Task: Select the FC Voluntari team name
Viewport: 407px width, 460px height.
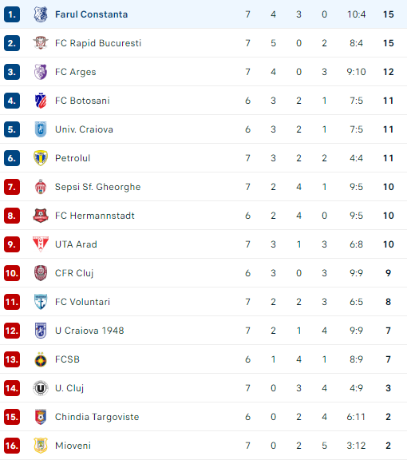Action: 82,302
